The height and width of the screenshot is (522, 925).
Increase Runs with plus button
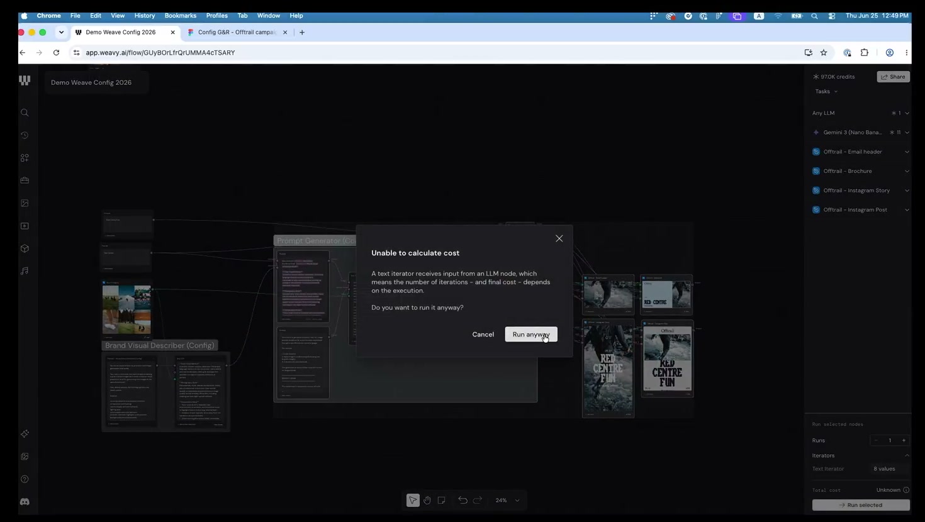tap(904, 440)
